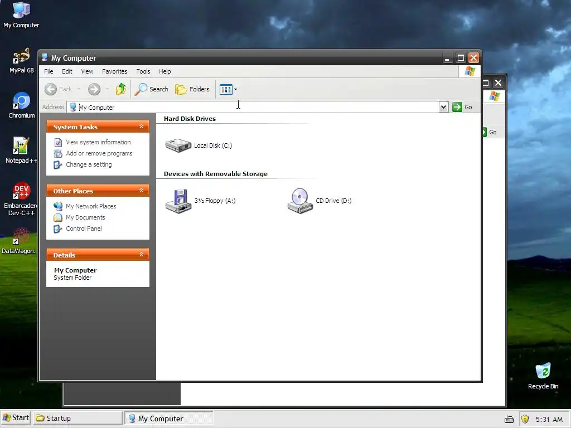
Task: Click the My Computer title bar icon
Action: 45,57
